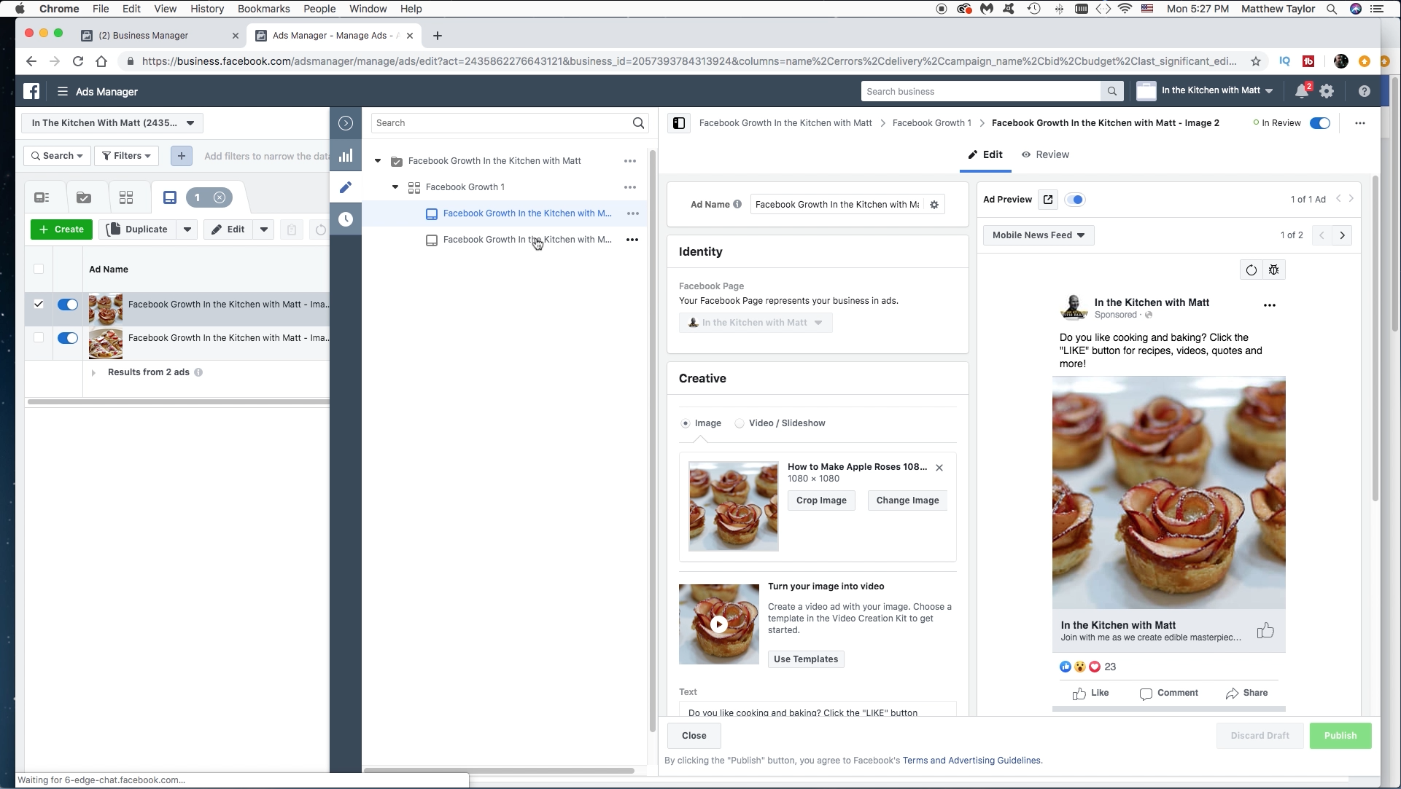
Task: Open ad preview in a new window icon
Action: 1048,200
